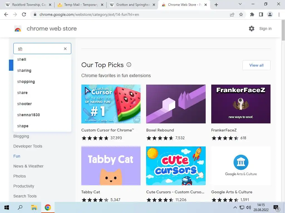Open the Developer Tools category
Viewport: 285px width, 213px height.
pyautogui.click(x=28, y=146)
